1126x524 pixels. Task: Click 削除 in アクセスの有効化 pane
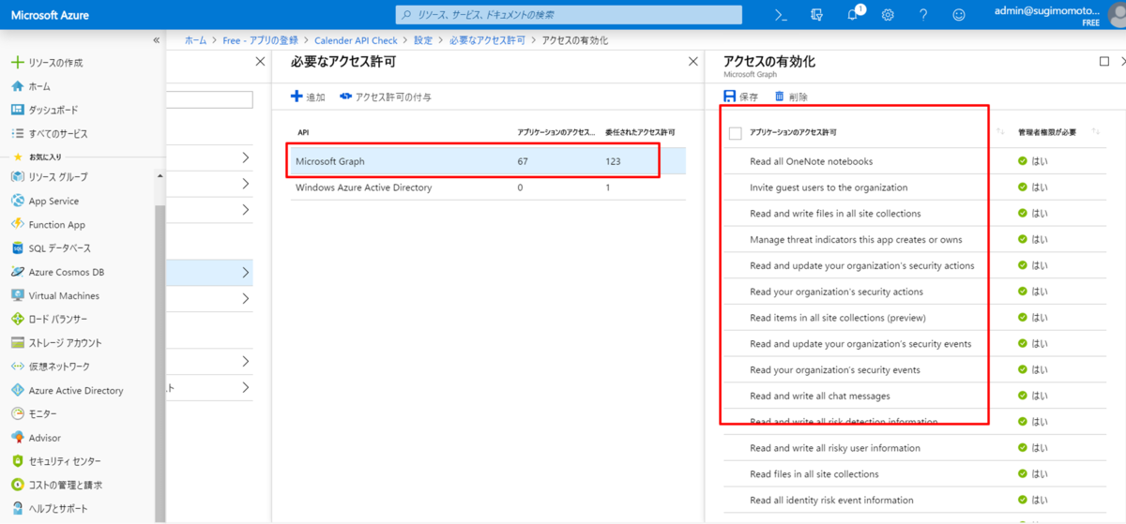click(x=790, y=97)
